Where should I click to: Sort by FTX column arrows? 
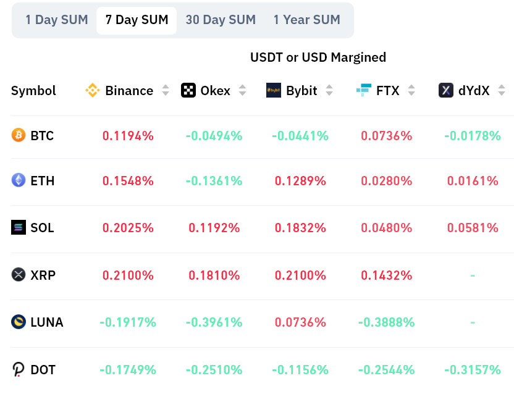411,91
